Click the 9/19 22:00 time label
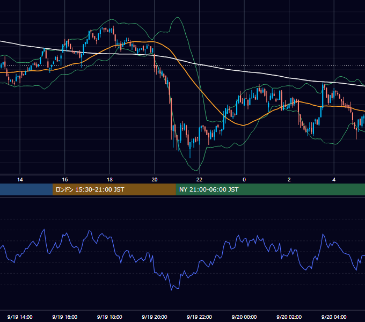 point(199,317)
